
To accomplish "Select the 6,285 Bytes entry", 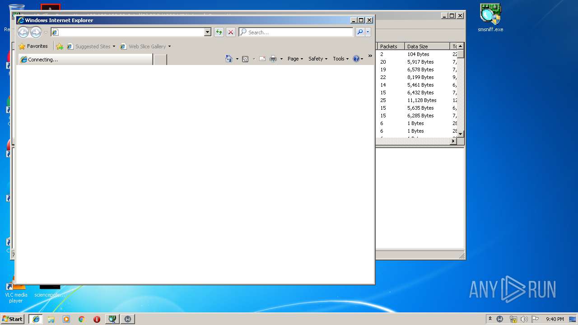I will tap(420, 116).
